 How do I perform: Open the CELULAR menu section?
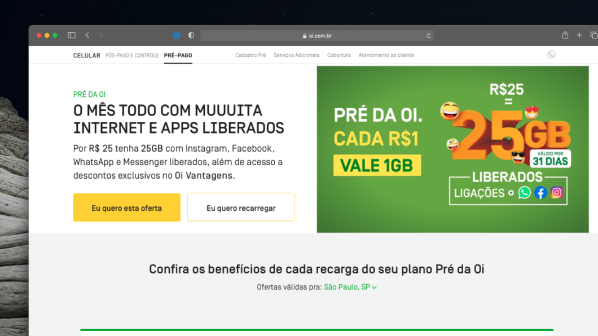pos(86,56)
